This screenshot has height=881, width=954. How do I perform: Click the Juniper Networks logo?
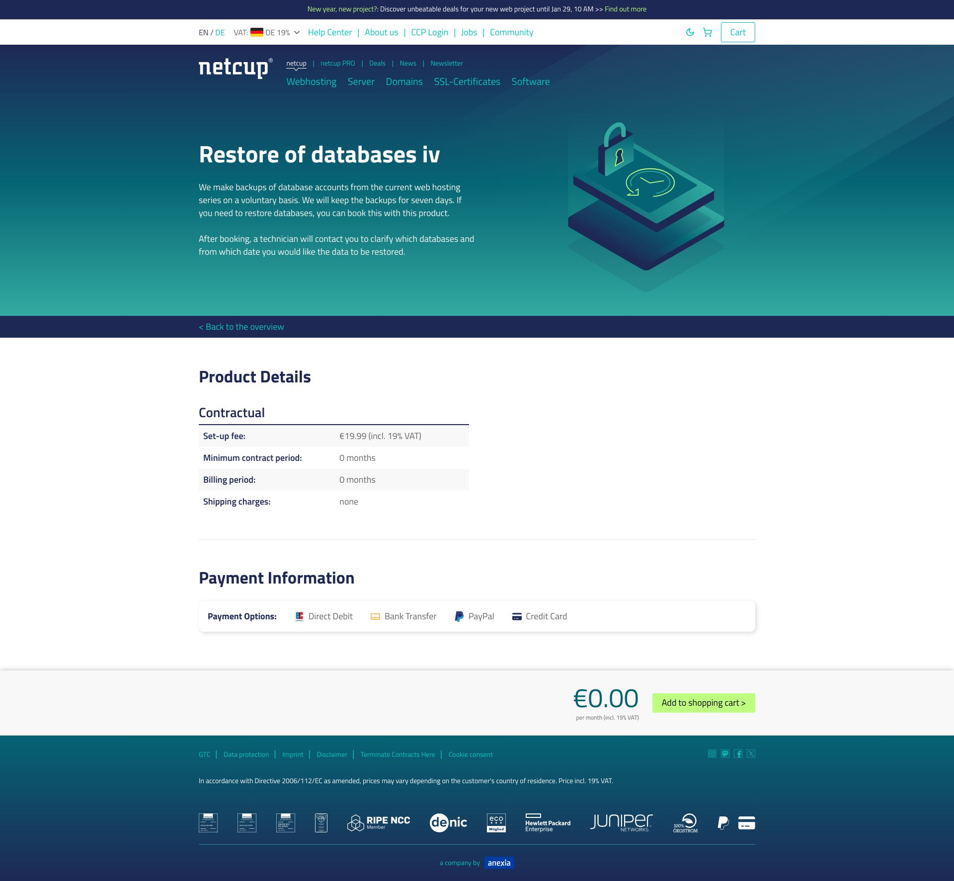(x=621, y=823)
